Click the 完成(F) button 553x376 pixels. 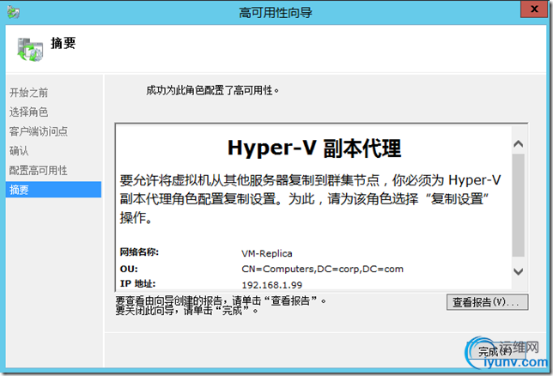tap(495, 351)
